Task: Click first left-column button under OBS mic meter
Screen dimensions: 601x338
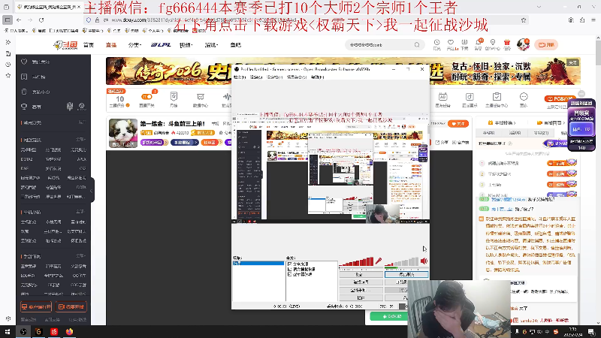Action: [361, 274]
